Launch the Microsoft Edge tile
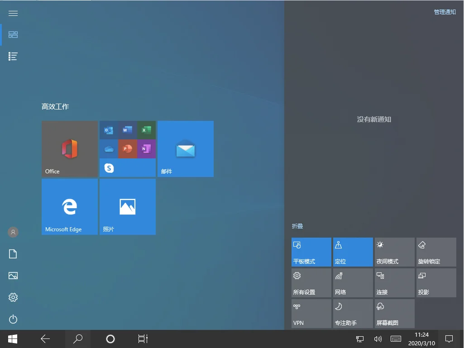Image resolution: width=464 pixels, height=348 pixels. tap(70, 207)
